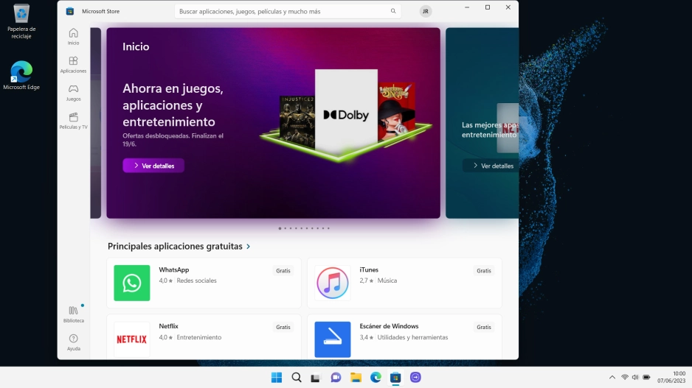
Task: Open the JR user account menu
Action: click(x=426, y=12)
